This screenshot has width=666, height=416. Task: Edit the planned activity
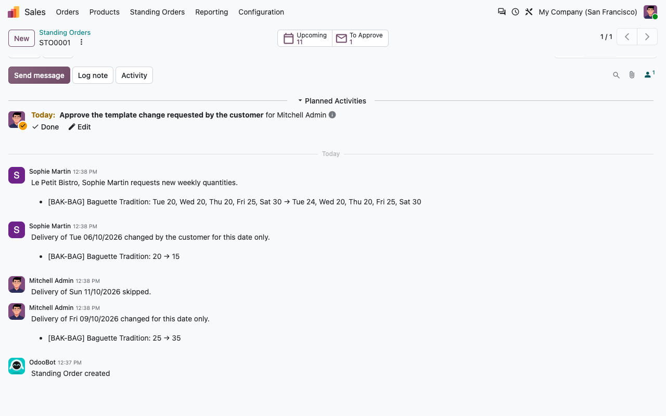tap(80, 127)
